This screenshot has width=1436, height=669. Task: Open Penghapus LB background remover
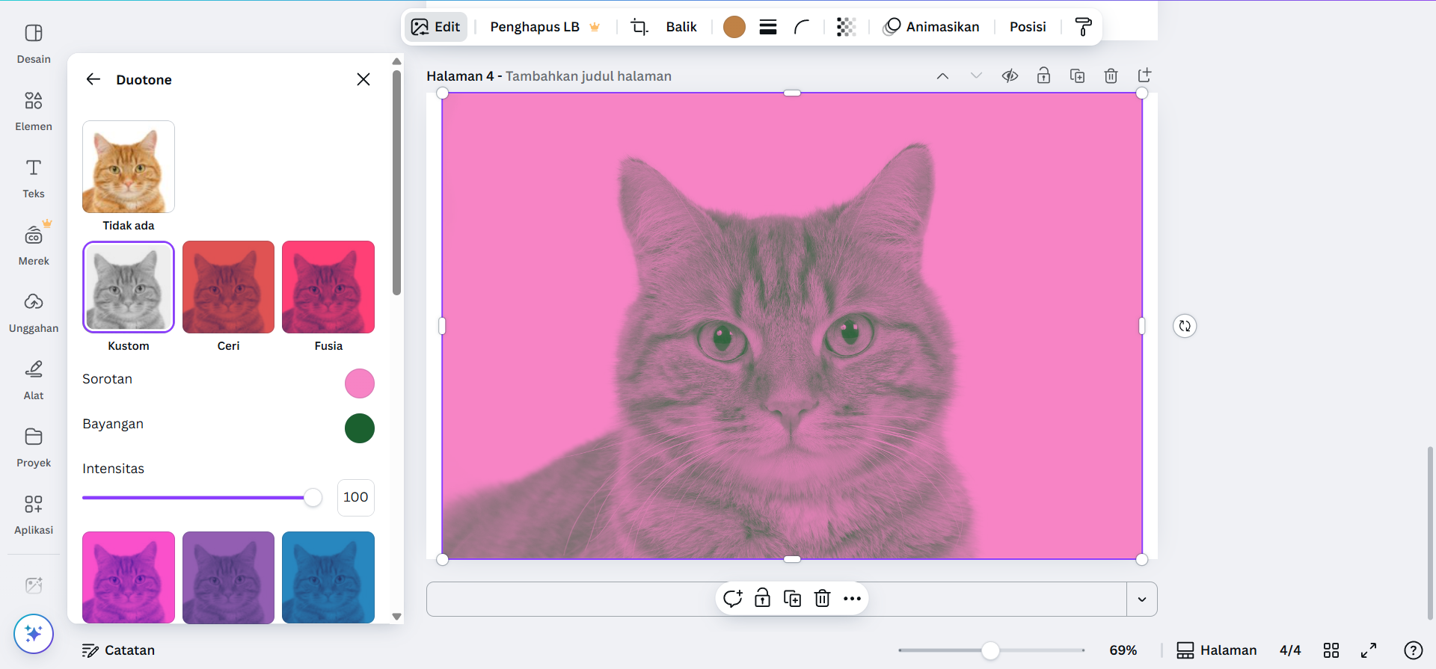(545, 27)
